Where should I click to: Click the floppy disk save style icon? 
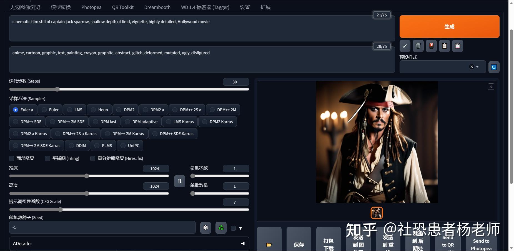(x=458, y=46)
